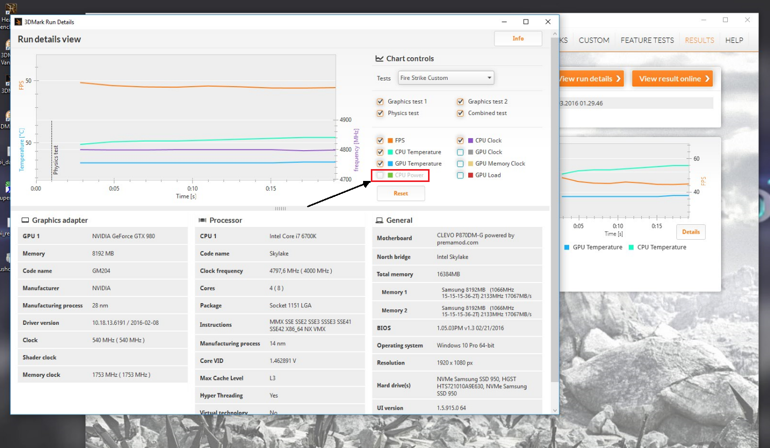Viewport: 770px width, 448px height.
Task: Click the Chart controls graph icon
Action: click(380, 59)
